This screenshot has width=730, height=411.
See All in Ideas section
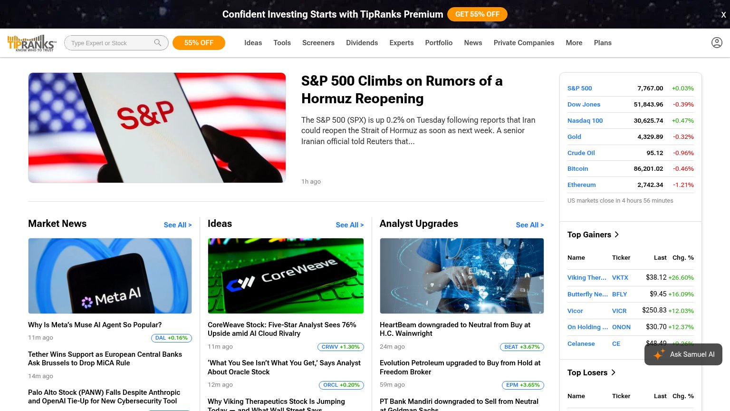pyautogui.click(x=350, y=225)
